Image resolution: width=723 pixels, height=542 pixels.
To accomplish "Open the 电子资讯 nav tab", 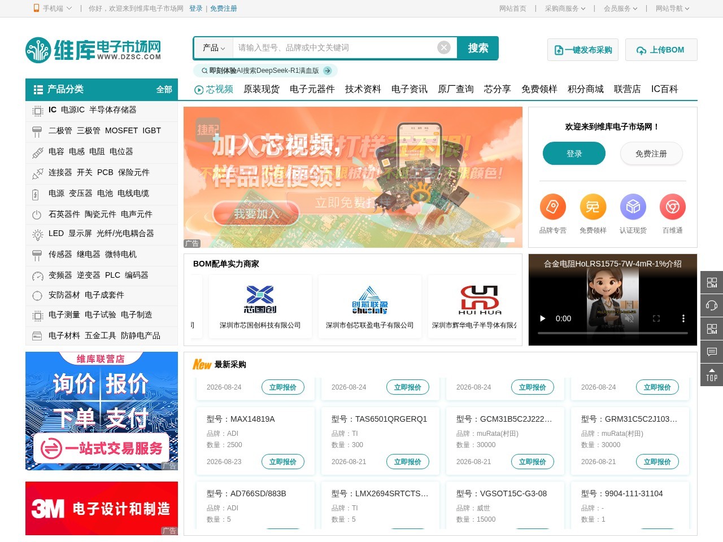I will [409, 89].
